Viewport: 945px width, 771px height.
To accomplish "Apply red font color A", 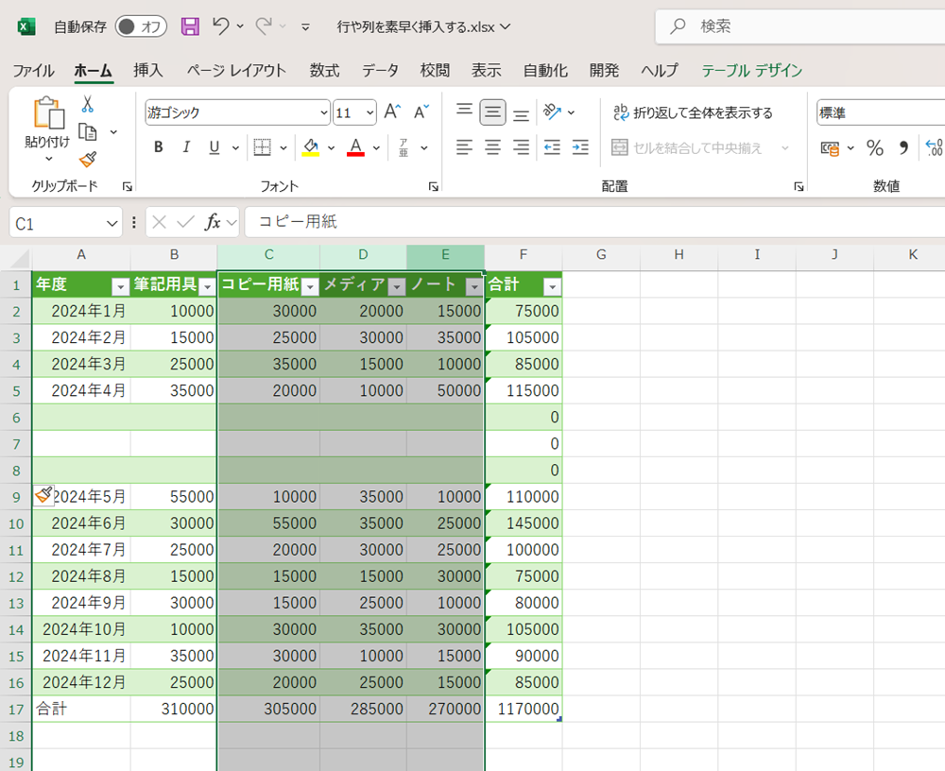I will coord(355,147).
